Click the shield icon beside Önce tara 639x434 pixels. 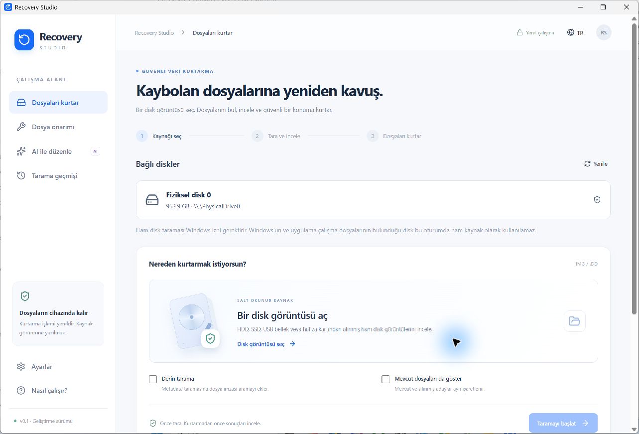(x=153, y=423)
